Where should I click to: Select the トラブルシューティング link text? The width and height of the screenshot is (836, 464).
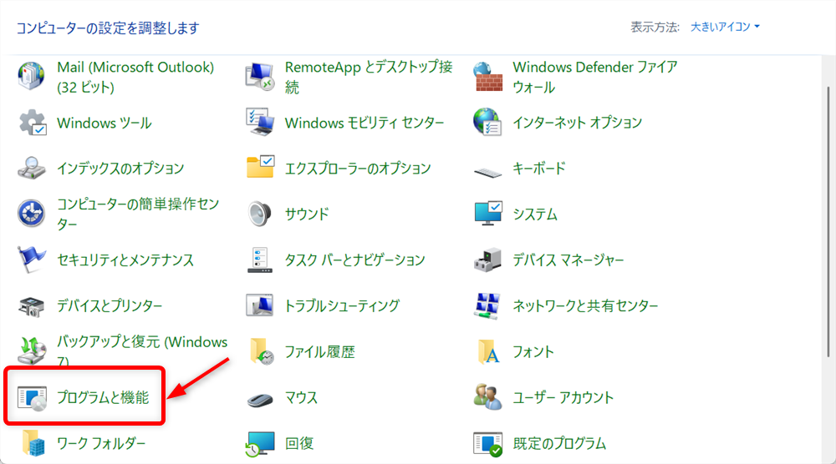tap(342, 305)
